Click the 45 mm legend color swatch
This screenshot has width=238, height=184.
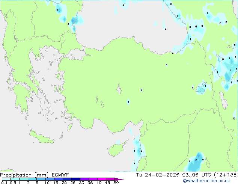tap(110, 179)
